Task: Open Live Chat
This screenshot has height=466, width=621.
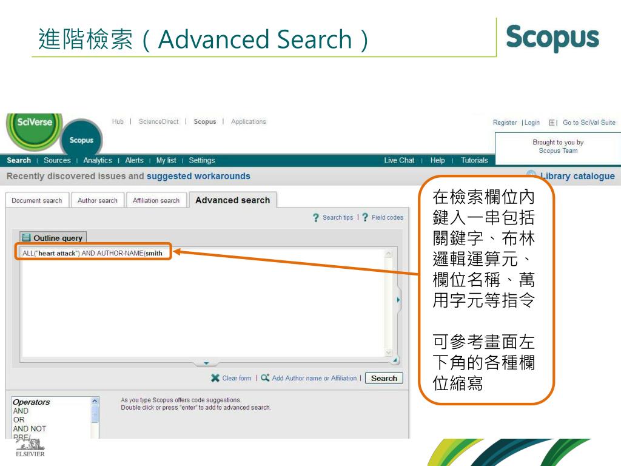Action: [x=399, y=160]
